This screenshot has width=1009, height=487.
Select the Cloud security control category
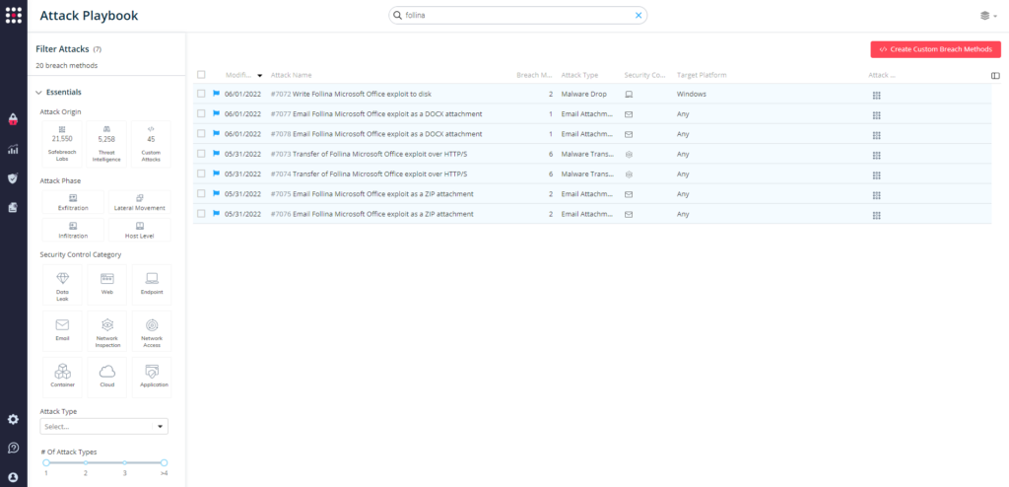click(106, 377)
